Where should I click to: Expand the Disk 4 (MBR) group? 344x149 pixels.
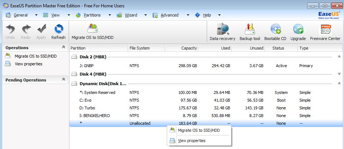(x=339, y=74)
